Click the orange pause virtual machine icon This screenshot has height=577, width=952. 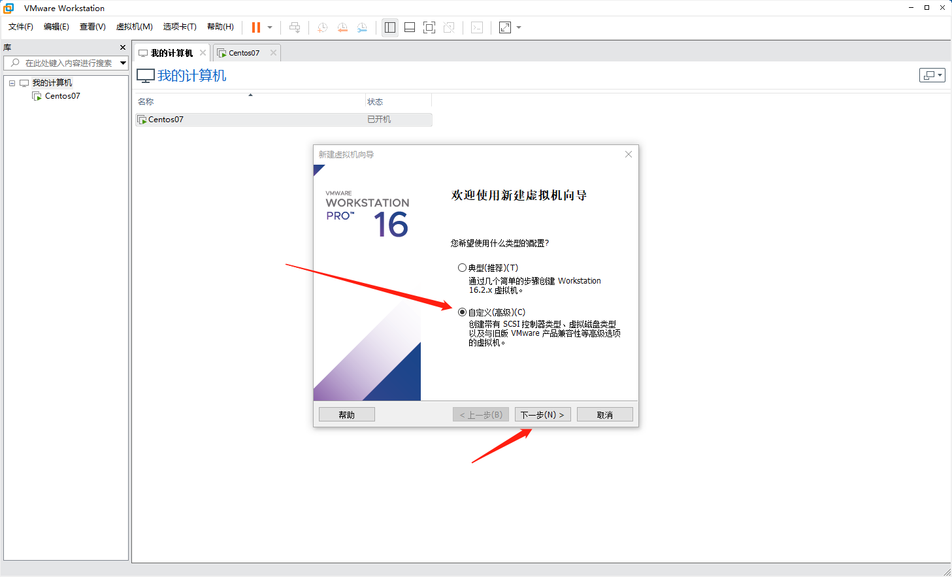click(x=256, y=27)
